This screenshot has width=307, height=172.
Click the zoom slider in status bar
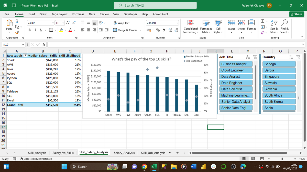point(282,159)
